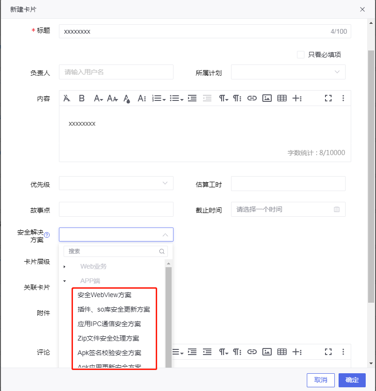Open the 优先级 dropdown
The width and height of the screenshot is (376, 391).
coord(116,183)
